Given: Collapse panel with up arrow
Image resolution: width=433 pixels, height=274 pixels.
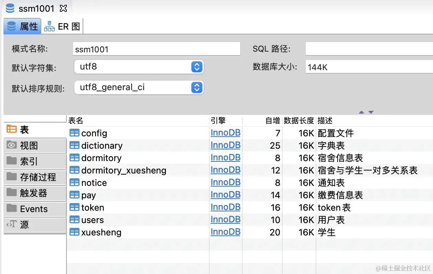Looking at the screenshot, I should tap(361, 112).
